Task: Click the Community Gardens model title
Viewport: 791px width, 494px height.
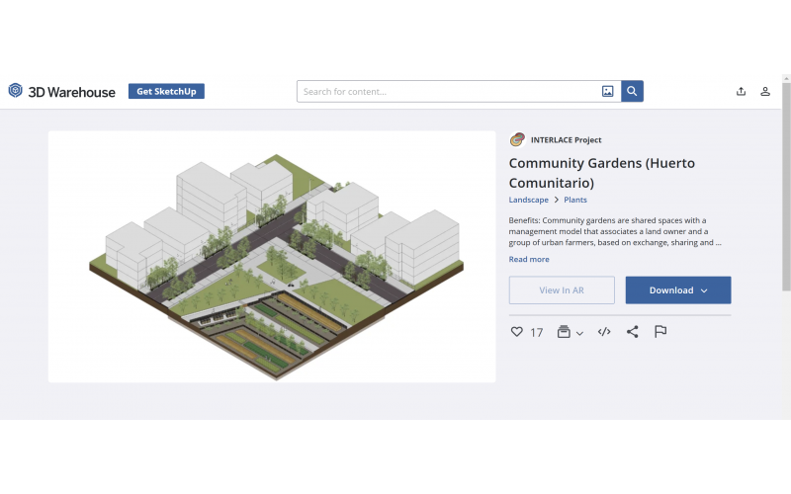Action: (601, 173)
